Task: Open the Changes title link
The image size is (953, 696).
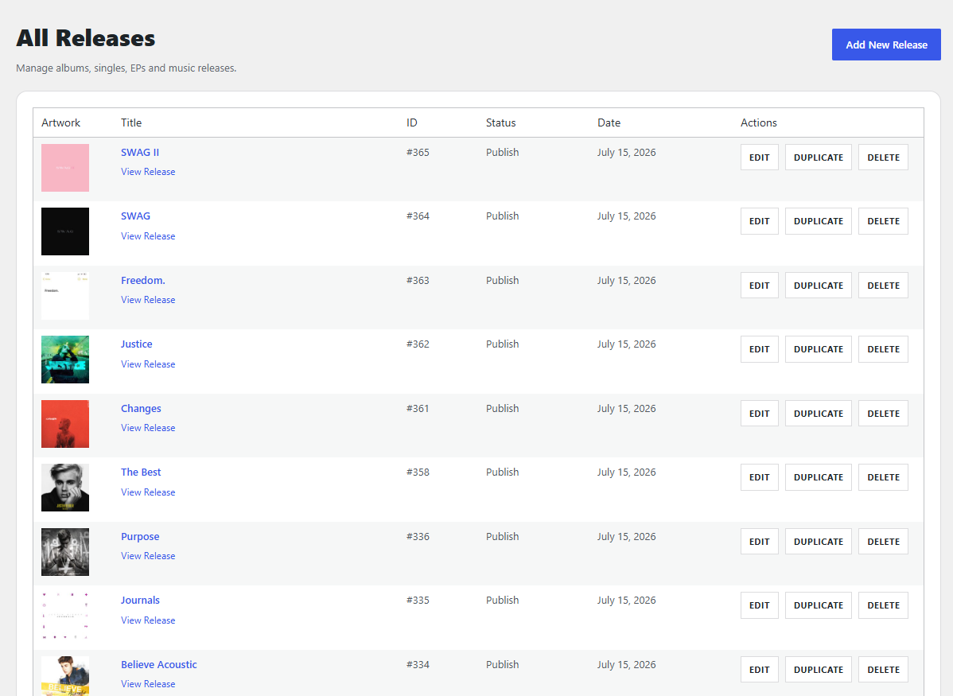Action: coord(141,409)
